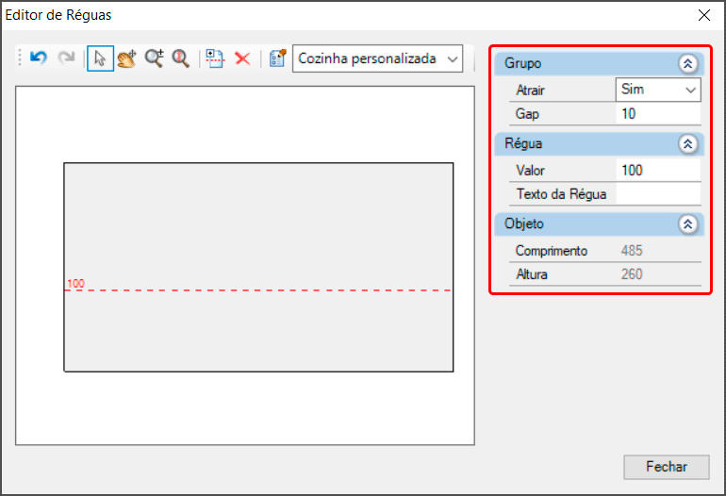
Task: Click the red zoom magnifier icon
Action: click(x=180, y=58)
